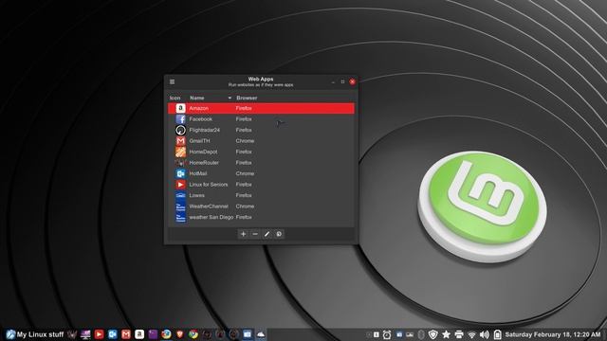
Task: Click the cloud icon in the taskbar
Action: tap(261, 334)
